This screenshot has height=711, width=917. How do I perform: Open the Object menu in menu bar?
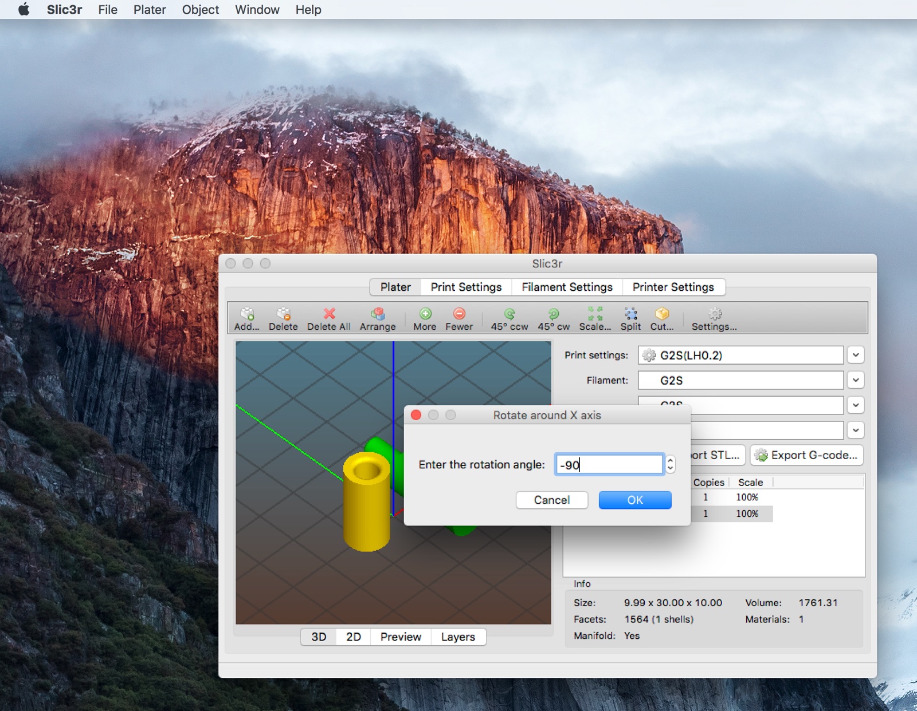pos(200,10)
